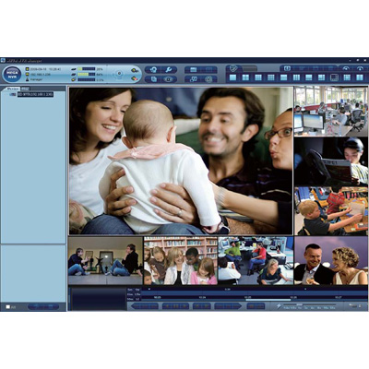Screen dimensions: 369x369
Task: Click the linked-squares map icon in the toolbar
Action: click(x=194, y=79)
